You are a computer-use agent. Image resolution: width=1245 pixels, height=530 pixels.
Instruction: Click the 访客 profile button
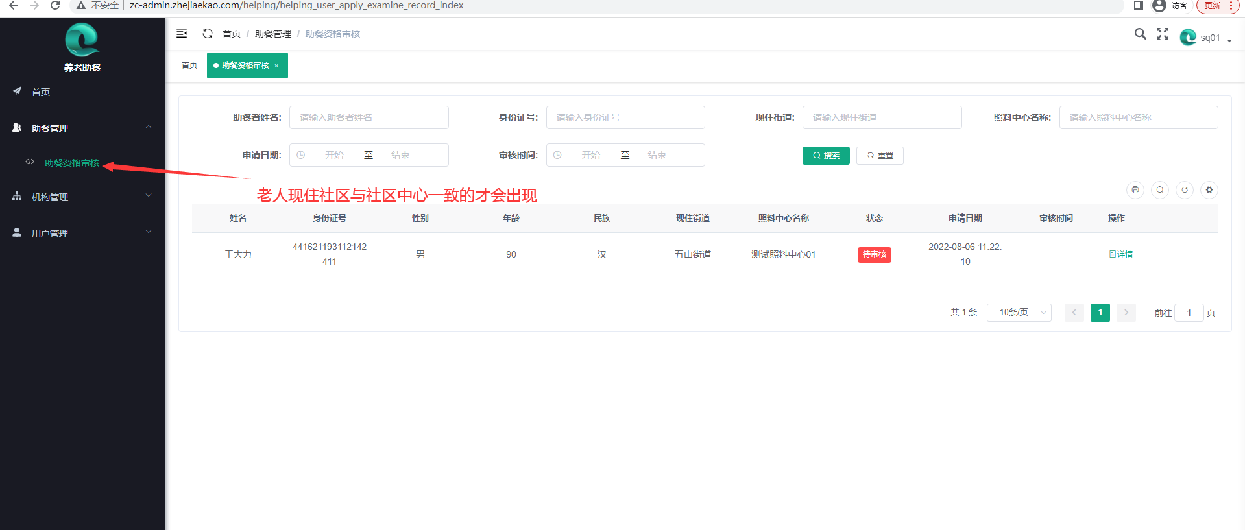(1170, 6)
